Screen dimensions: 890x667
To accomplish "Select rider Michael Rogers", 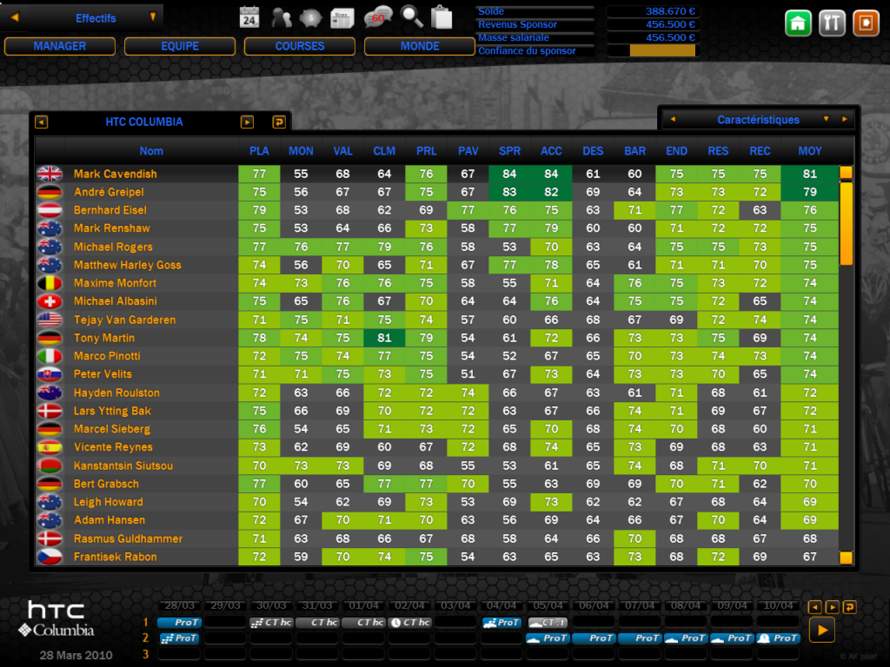I will tap(113, 247).
